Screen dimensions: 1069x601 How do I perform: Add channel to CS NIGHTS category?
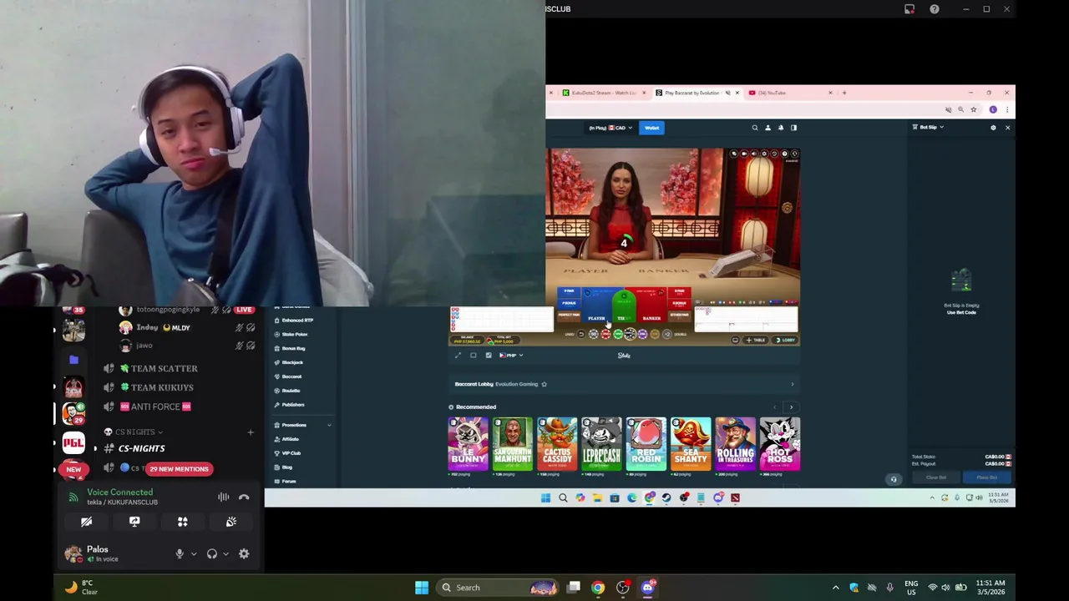click(x=251, y=432)
